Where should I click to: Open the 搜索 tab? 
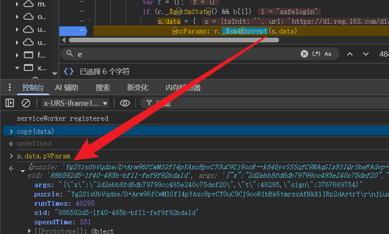pyautogui.click(x=103, y=88)
